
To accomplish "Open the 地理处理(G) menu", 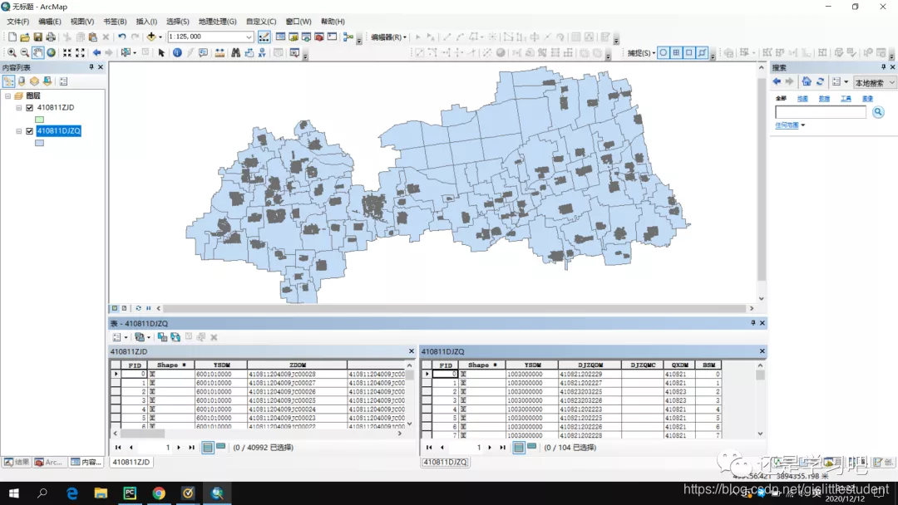I will click(217, 22).
